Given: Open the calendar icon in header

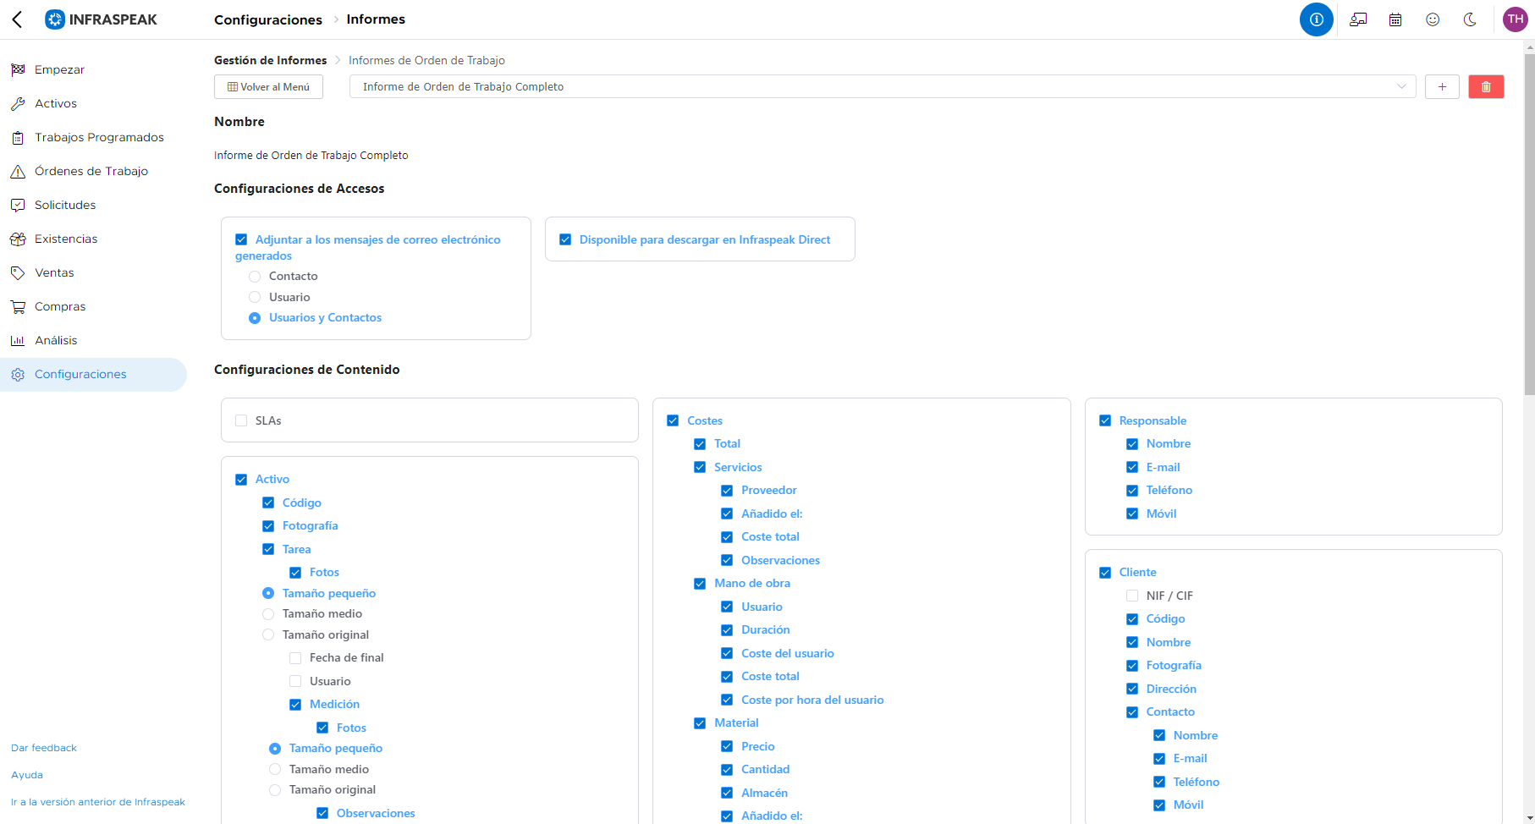Looking at the screenshot, I should (x=1395, y=19).
